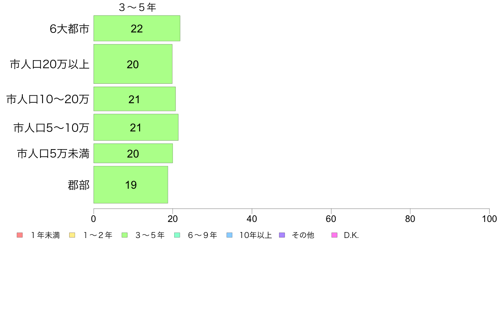This screenshot has height=310, width=501.
Task: Select the 郡部 bar showing 19
Action: pos(131,184)
